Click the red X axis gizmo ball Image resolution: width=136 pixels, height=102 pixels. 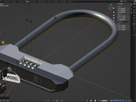[x=109, y=8]
